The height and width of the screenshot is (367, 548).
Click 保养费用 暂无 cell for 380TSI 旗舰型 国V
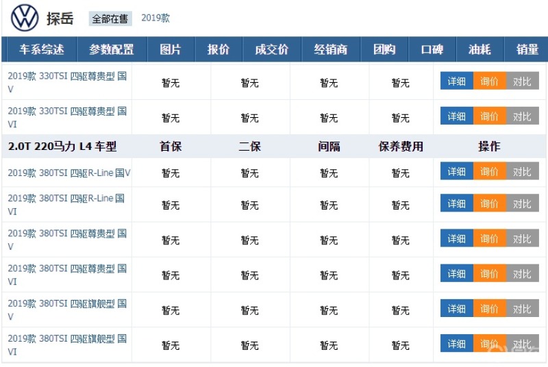[401, 310]
